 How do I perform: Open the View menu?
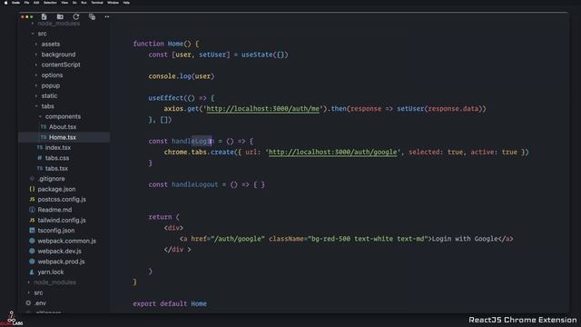click(64, 3)
